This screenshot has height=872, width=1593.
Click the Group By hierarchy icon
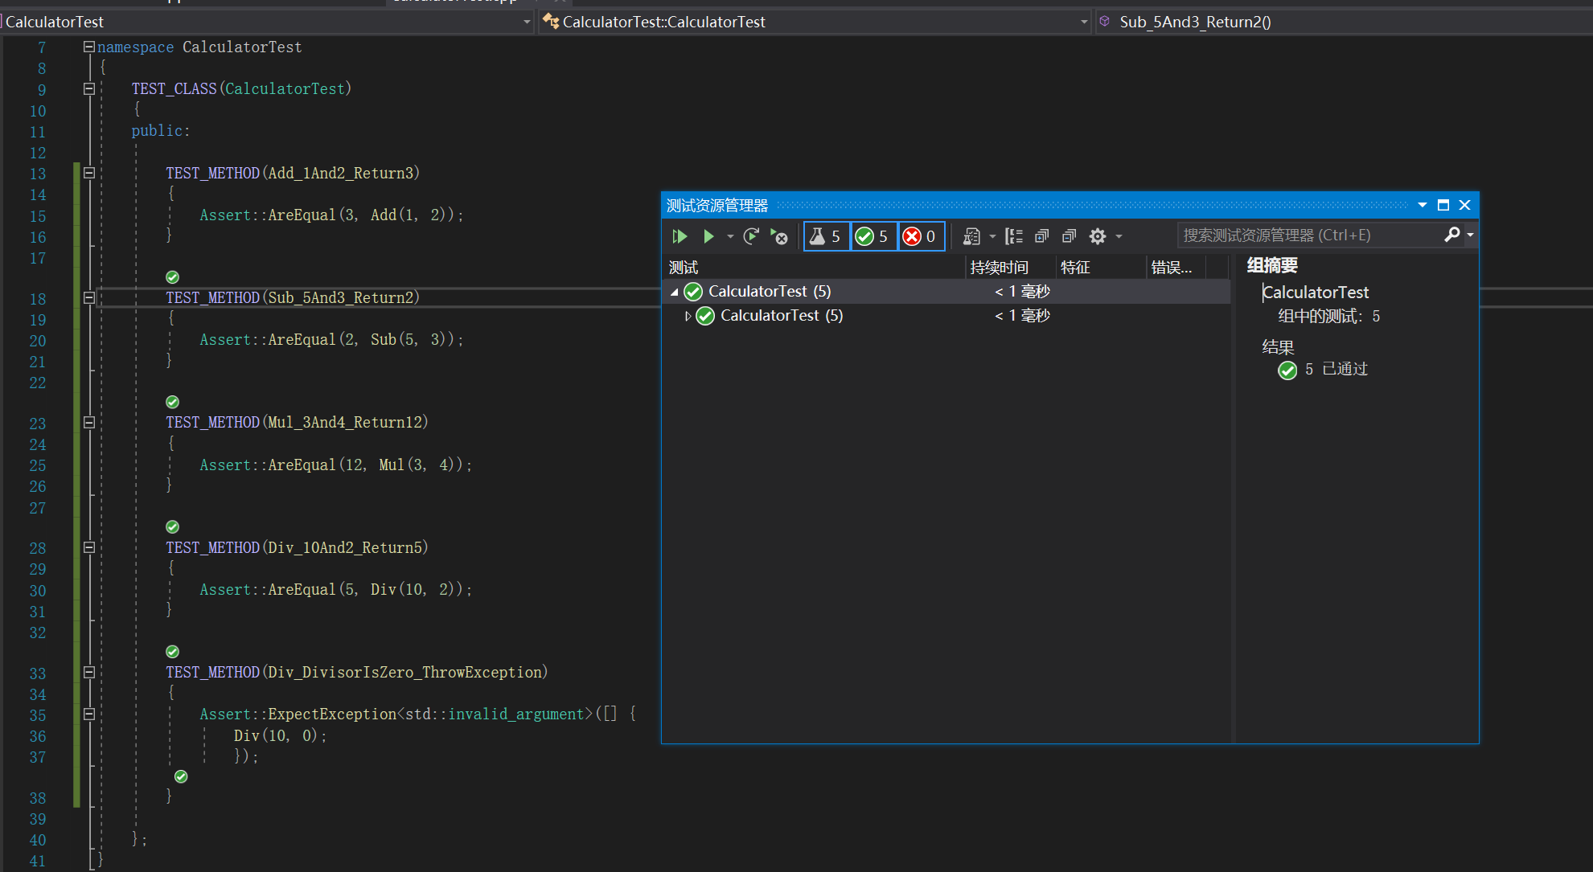click(x=1014, y=236)
